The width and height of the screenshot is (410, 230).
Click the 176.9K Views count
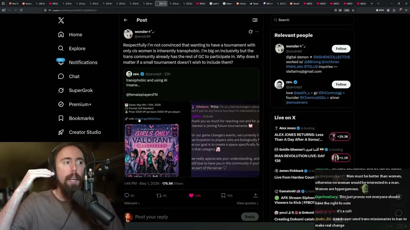point(173,184)
